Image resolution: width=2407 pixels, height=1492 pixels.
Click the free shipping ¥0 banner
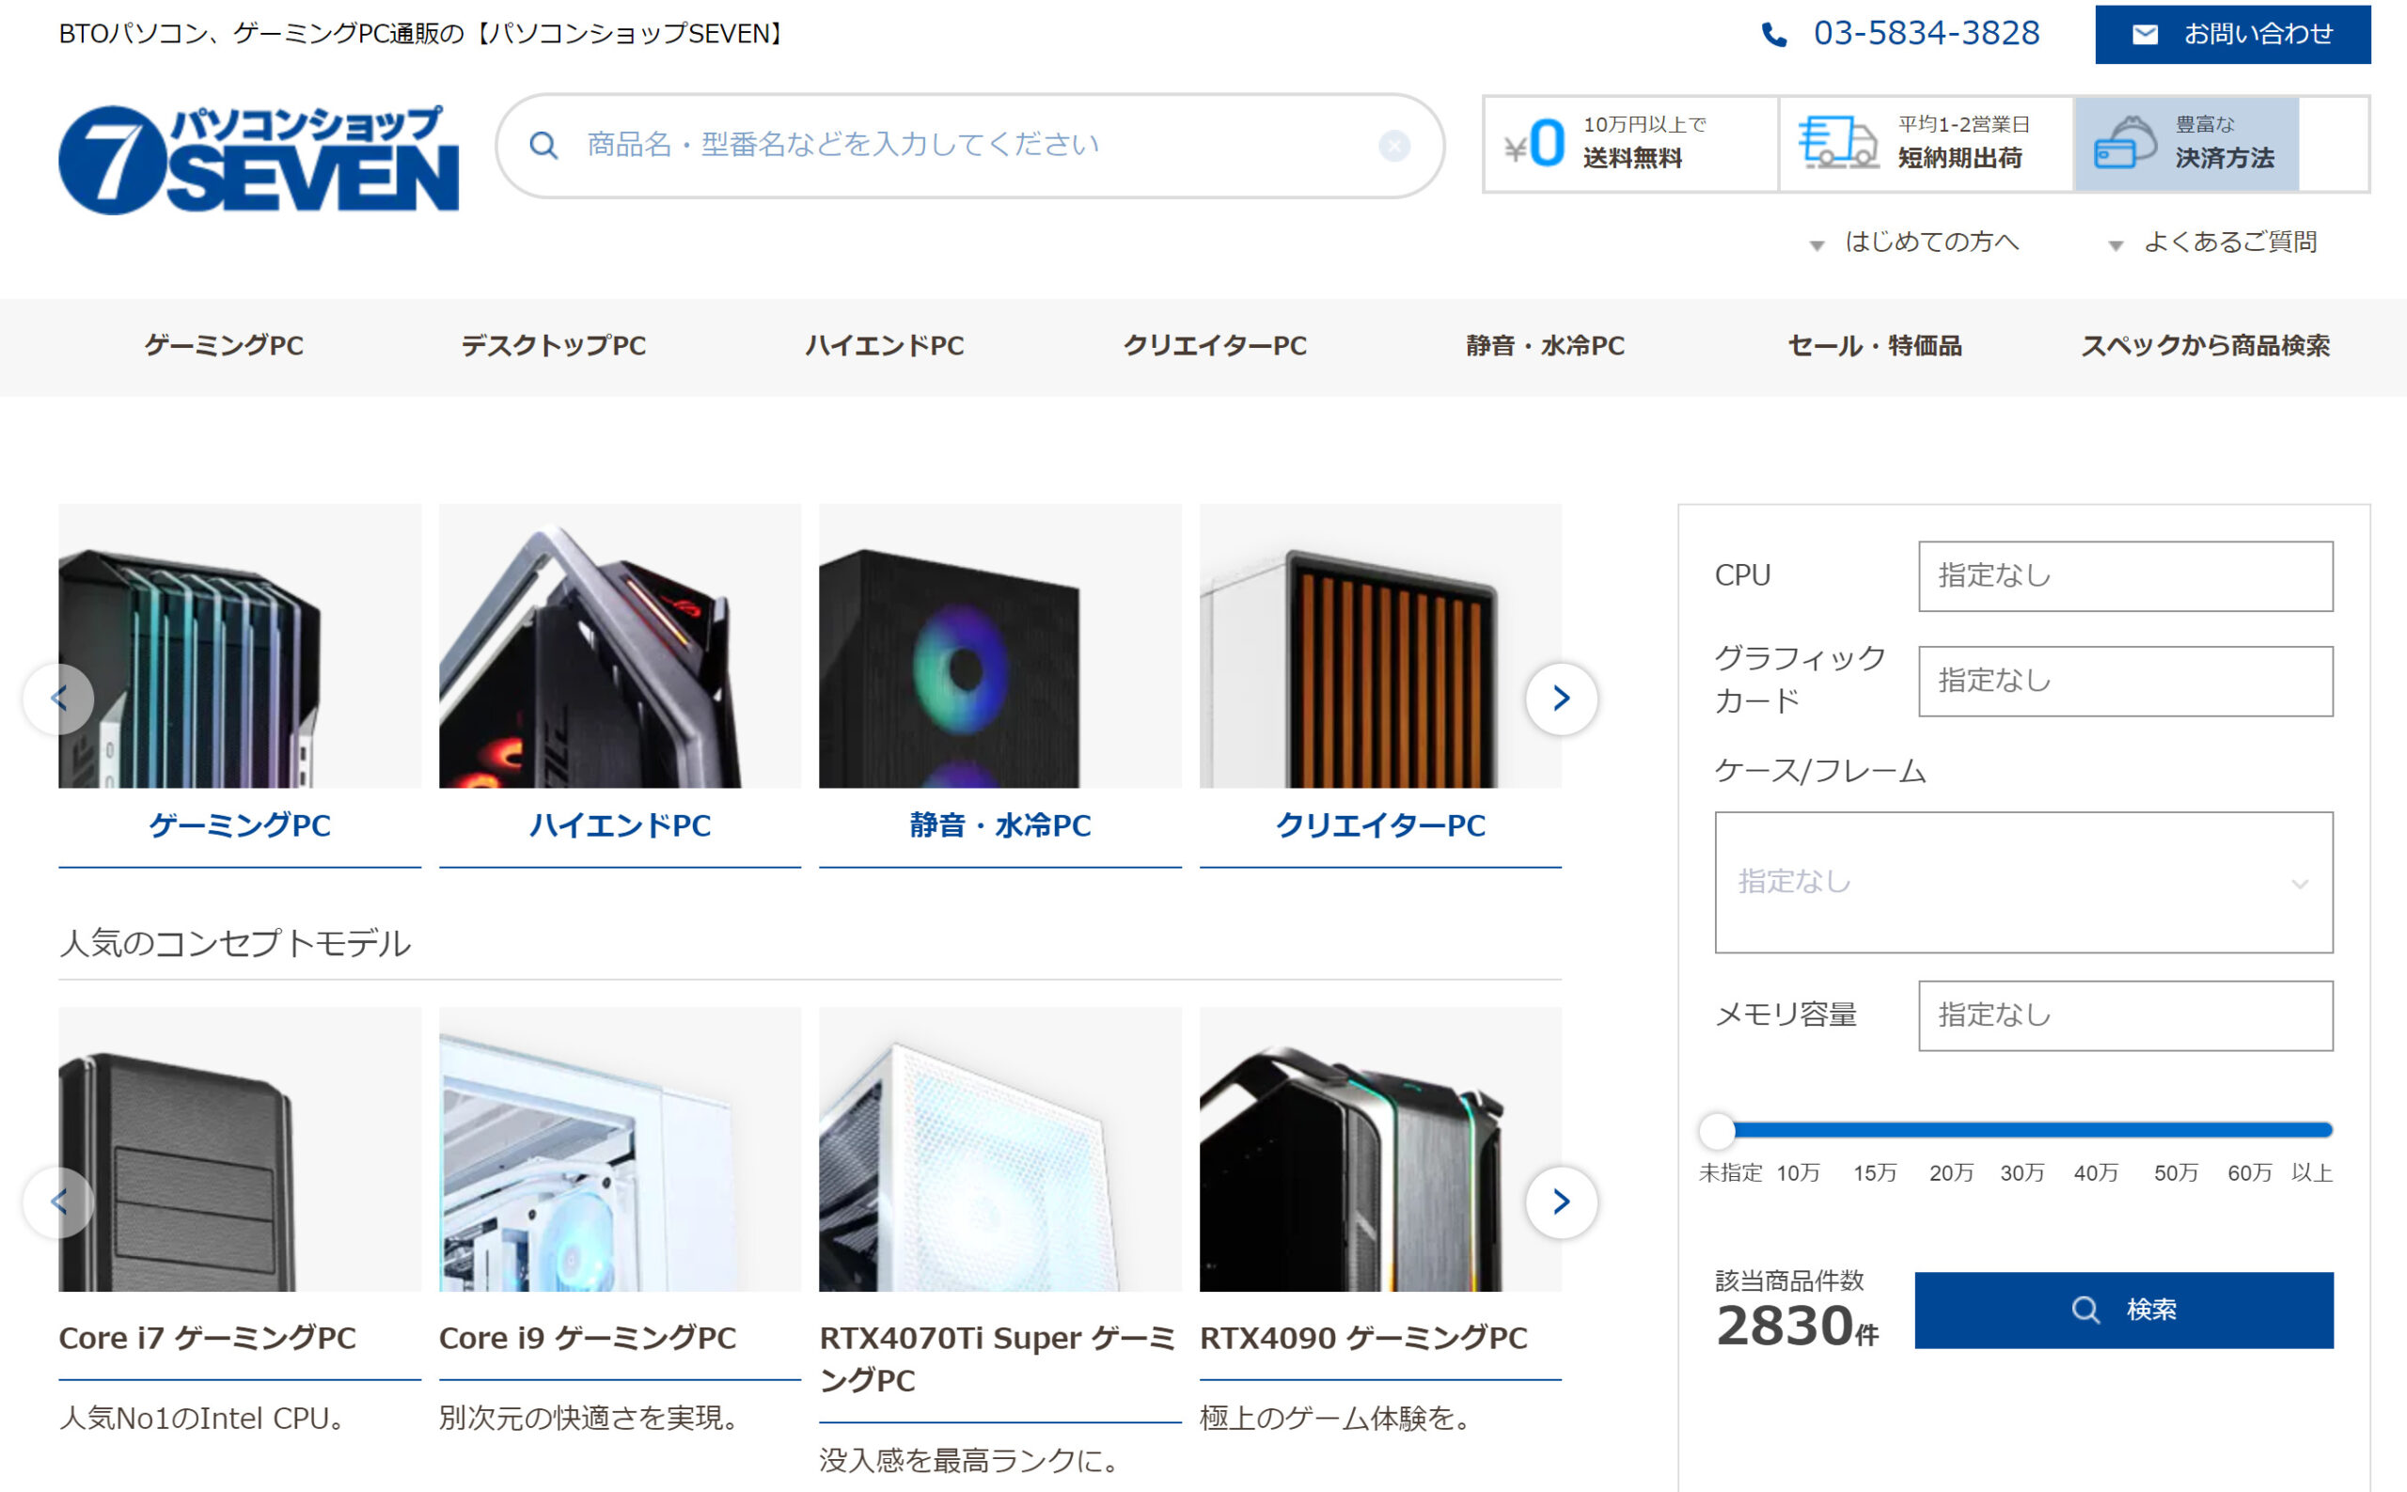click(x=1630, y=144)
